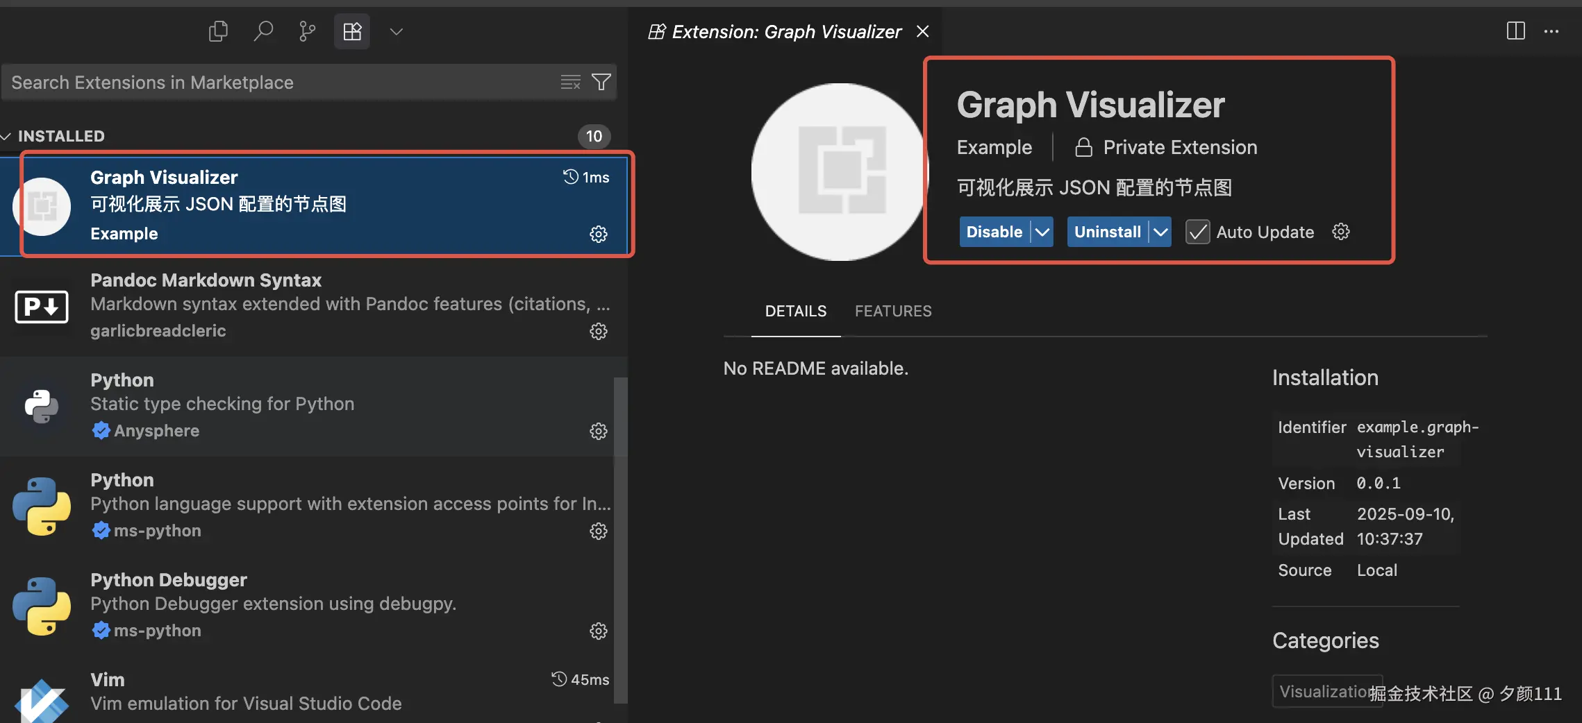Click the Anysphere verified publisher label

[156, 431]
